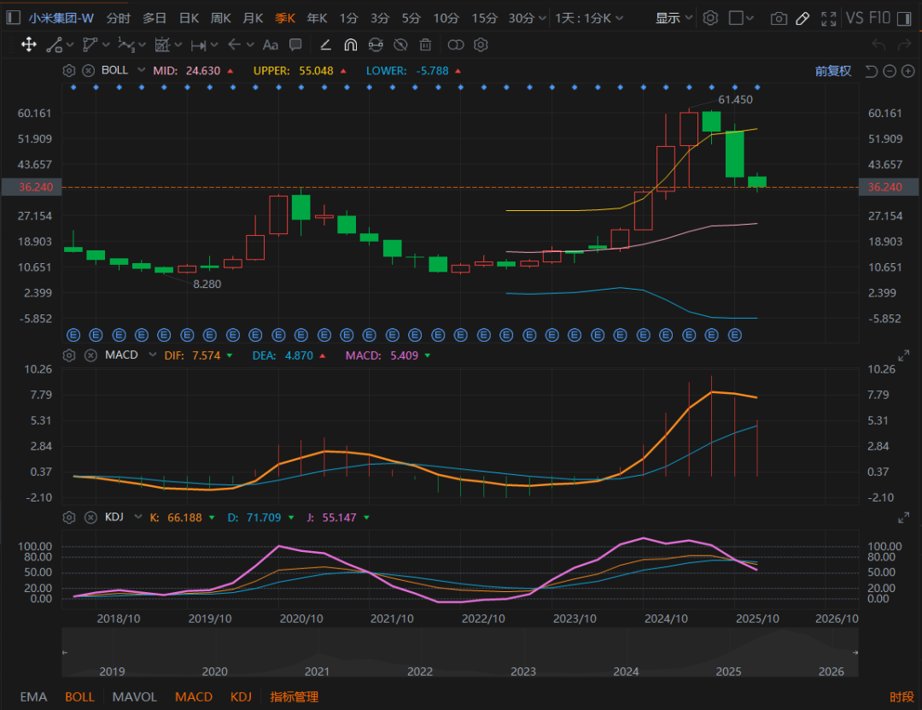Click the trash icon to delete drawings
The width and height of the screenshot is (922, 710).
pos(425,45)
